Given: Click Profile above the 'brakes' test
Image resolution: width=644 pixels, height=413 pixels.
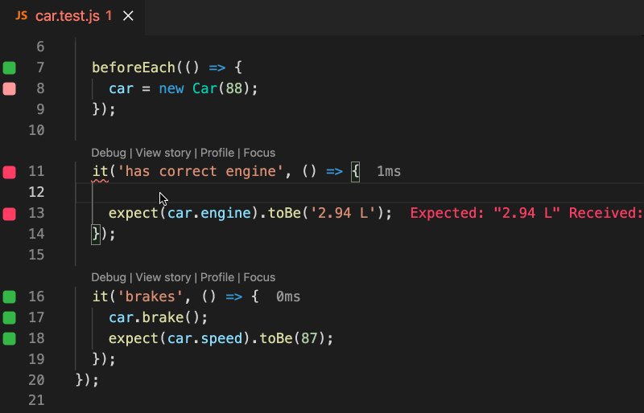Looking at the screenshot, I should pyautogui.click(x=217, y=277).
